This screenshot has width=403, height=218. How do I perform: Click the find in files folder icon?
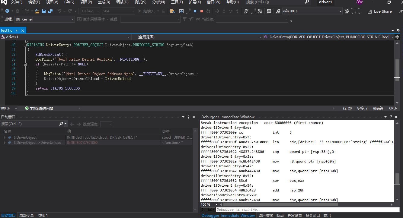[172, 11]
